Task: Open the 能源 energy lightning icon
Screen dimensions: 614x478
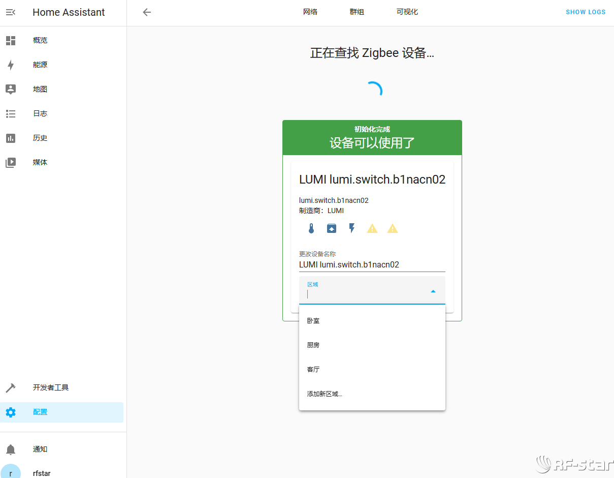Action: click(11, 65)
